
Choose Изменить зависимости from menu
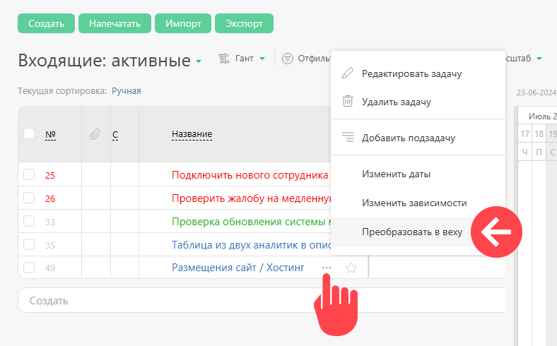point(418,203)
